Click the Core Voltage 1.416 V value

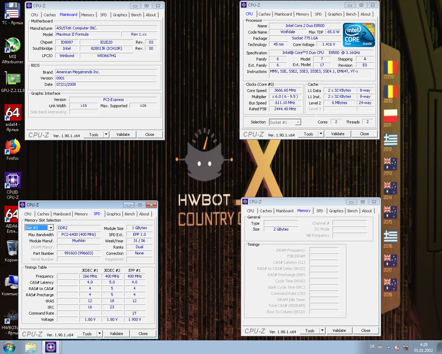click(329, 44)
